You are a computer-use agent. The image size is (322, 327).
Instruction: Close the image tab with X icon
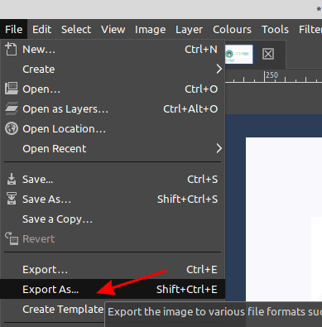click(x=268, y=54)
